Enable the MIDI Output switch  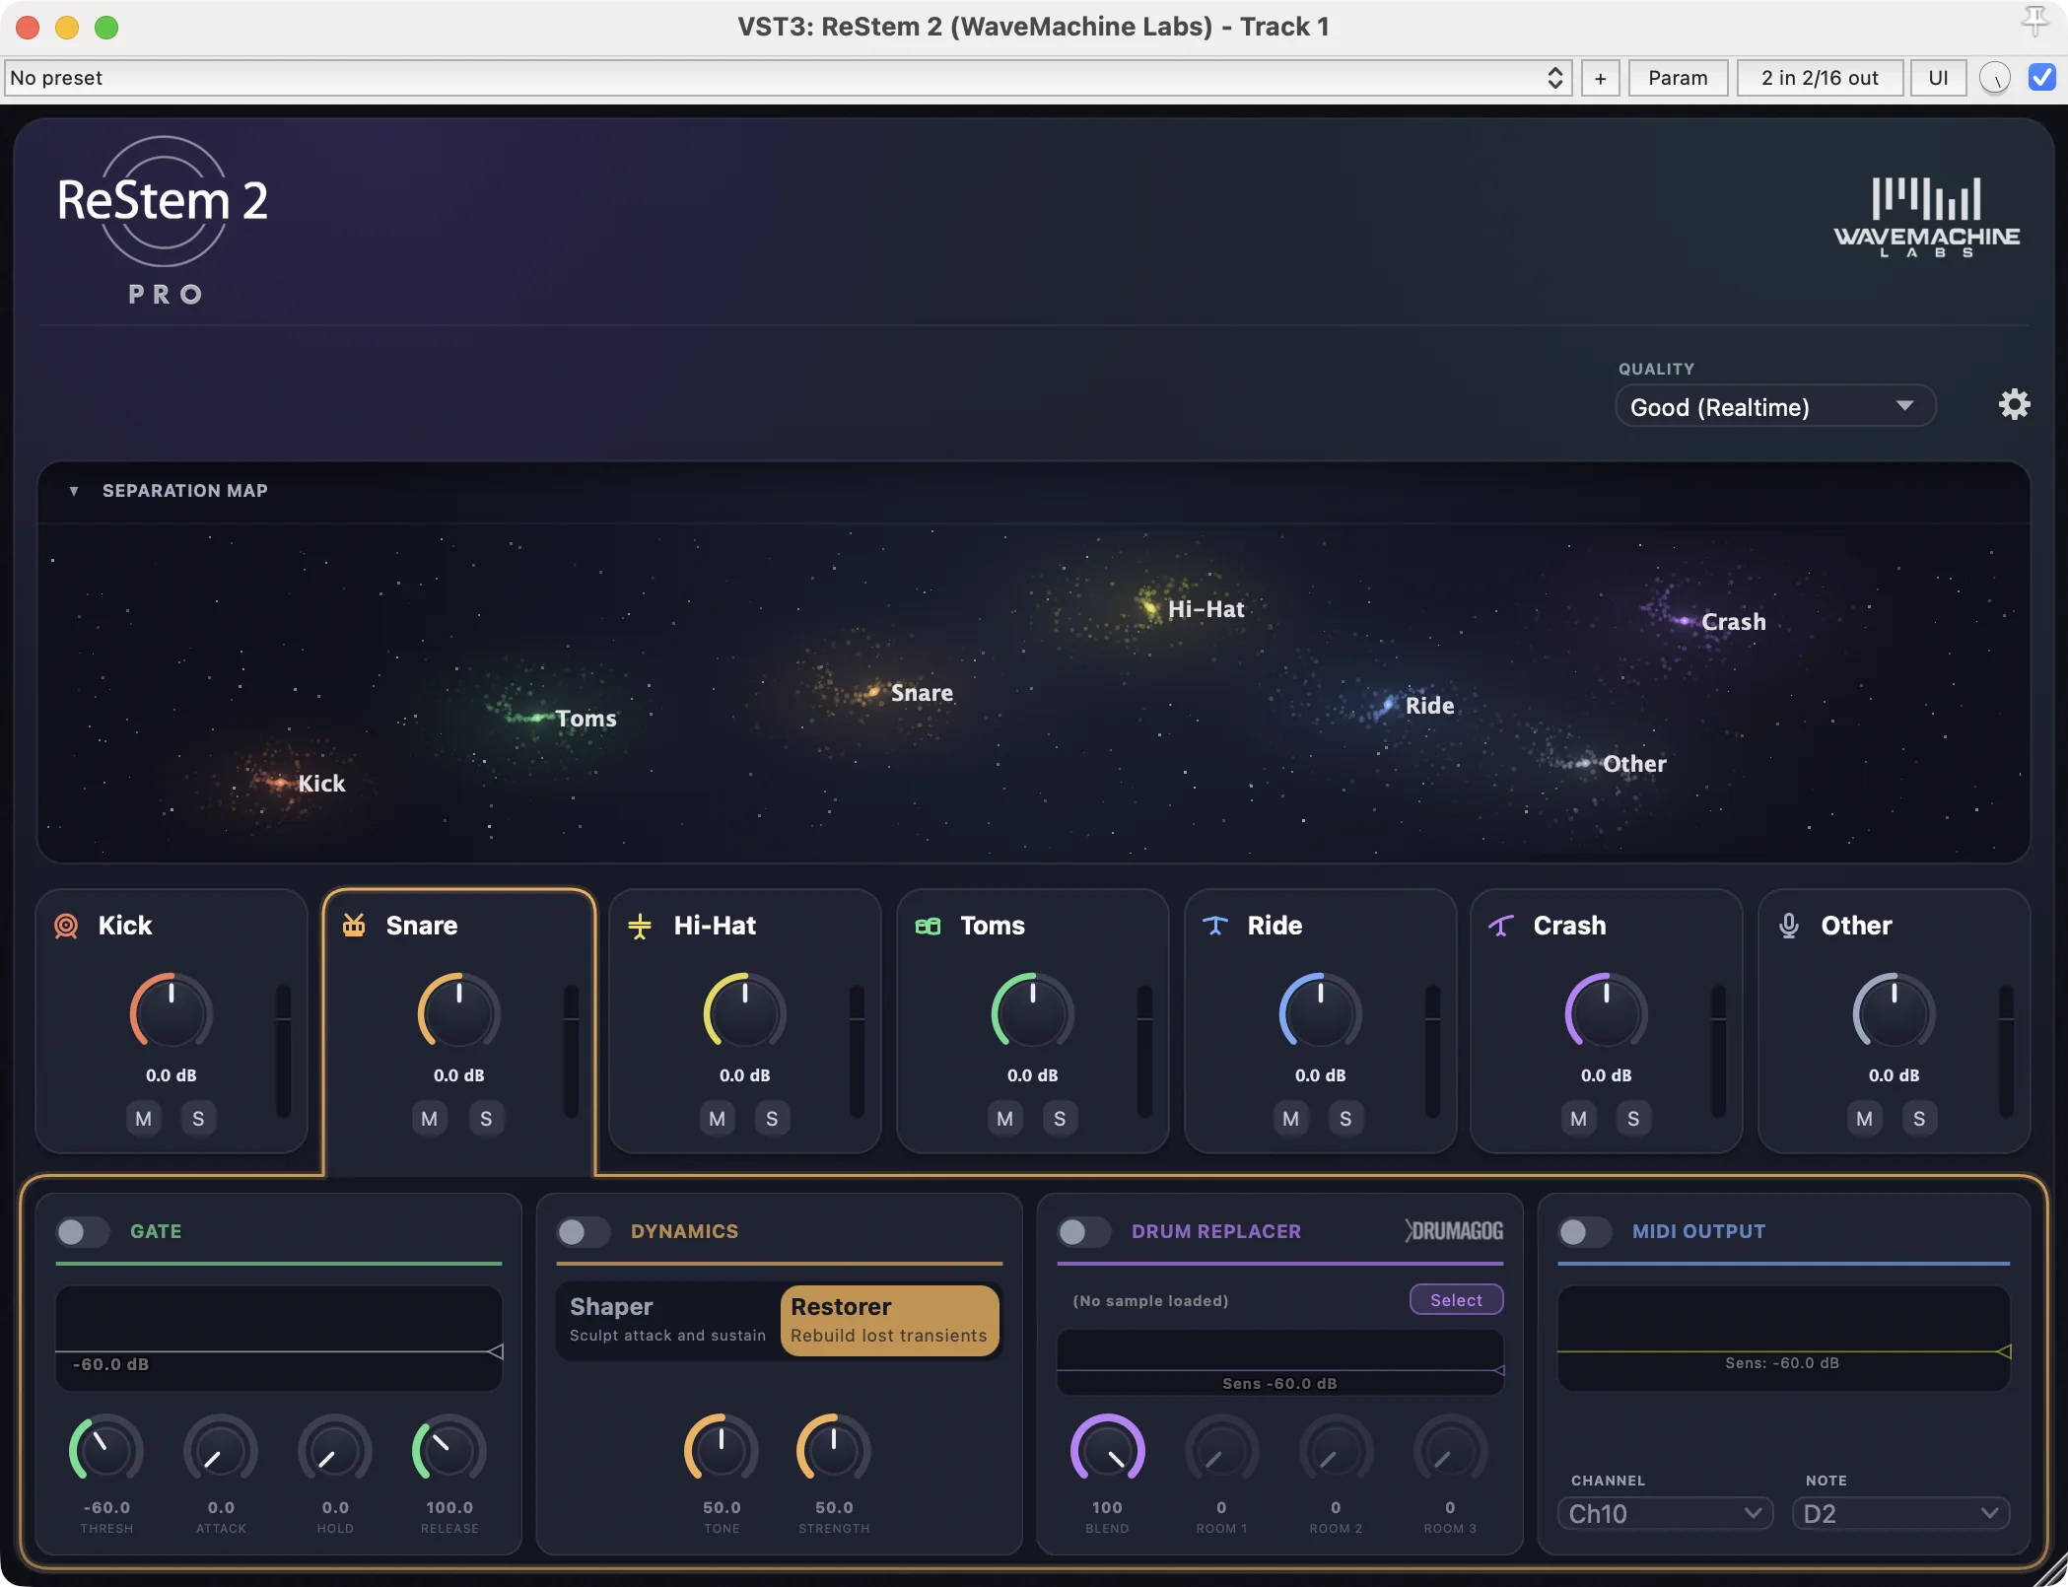(x=1585, y=1231)
